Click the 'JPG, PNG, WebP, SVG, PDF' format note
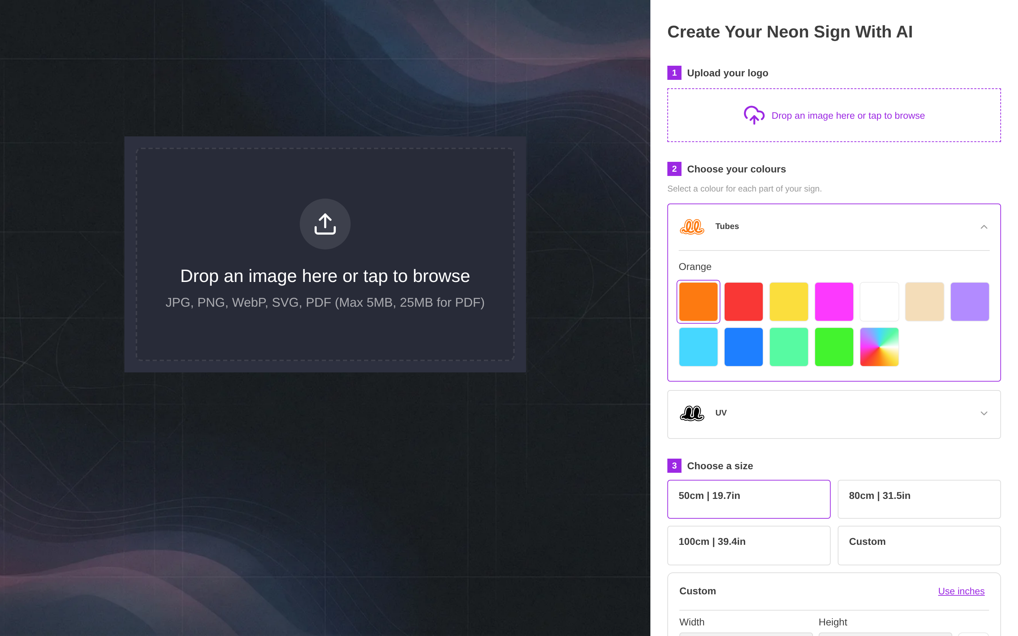This screenshot has width=1018, height=636. point(325,302)
